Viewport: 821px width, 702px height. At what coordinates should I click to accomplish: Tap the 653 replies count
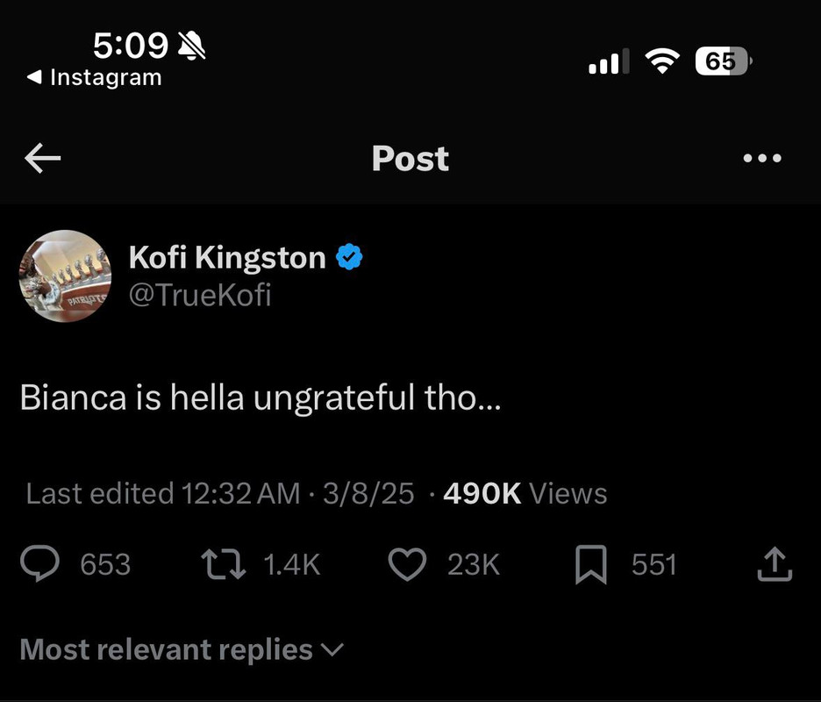105,564
